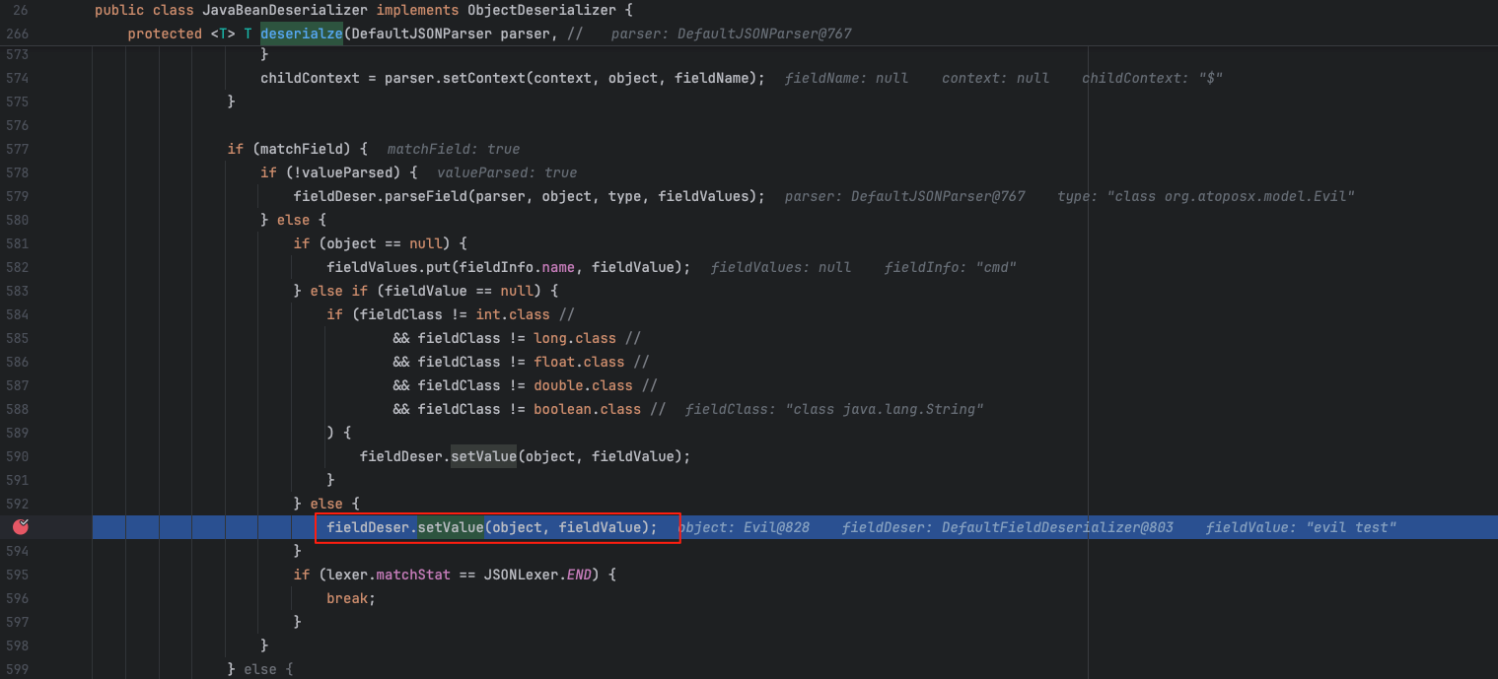Click inline hint object: Evil@828
Viewport: 1498px width, 679px height.
point(747,527)
